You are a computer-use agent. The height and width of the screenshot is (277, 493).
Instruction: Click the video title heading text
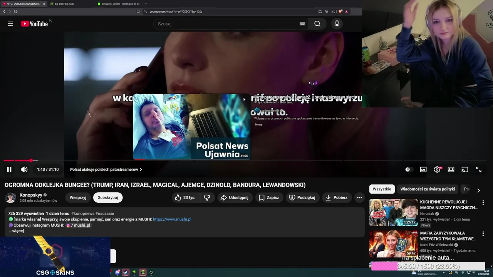point(155,185)
